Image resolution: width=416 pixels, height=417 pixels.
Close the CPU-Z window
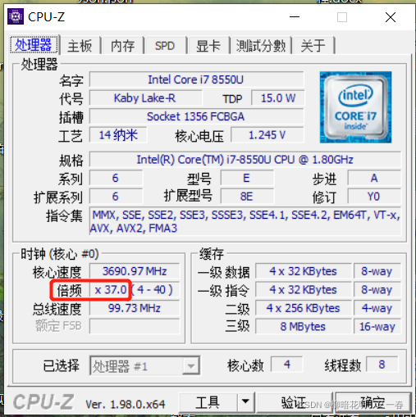point(391,17)
